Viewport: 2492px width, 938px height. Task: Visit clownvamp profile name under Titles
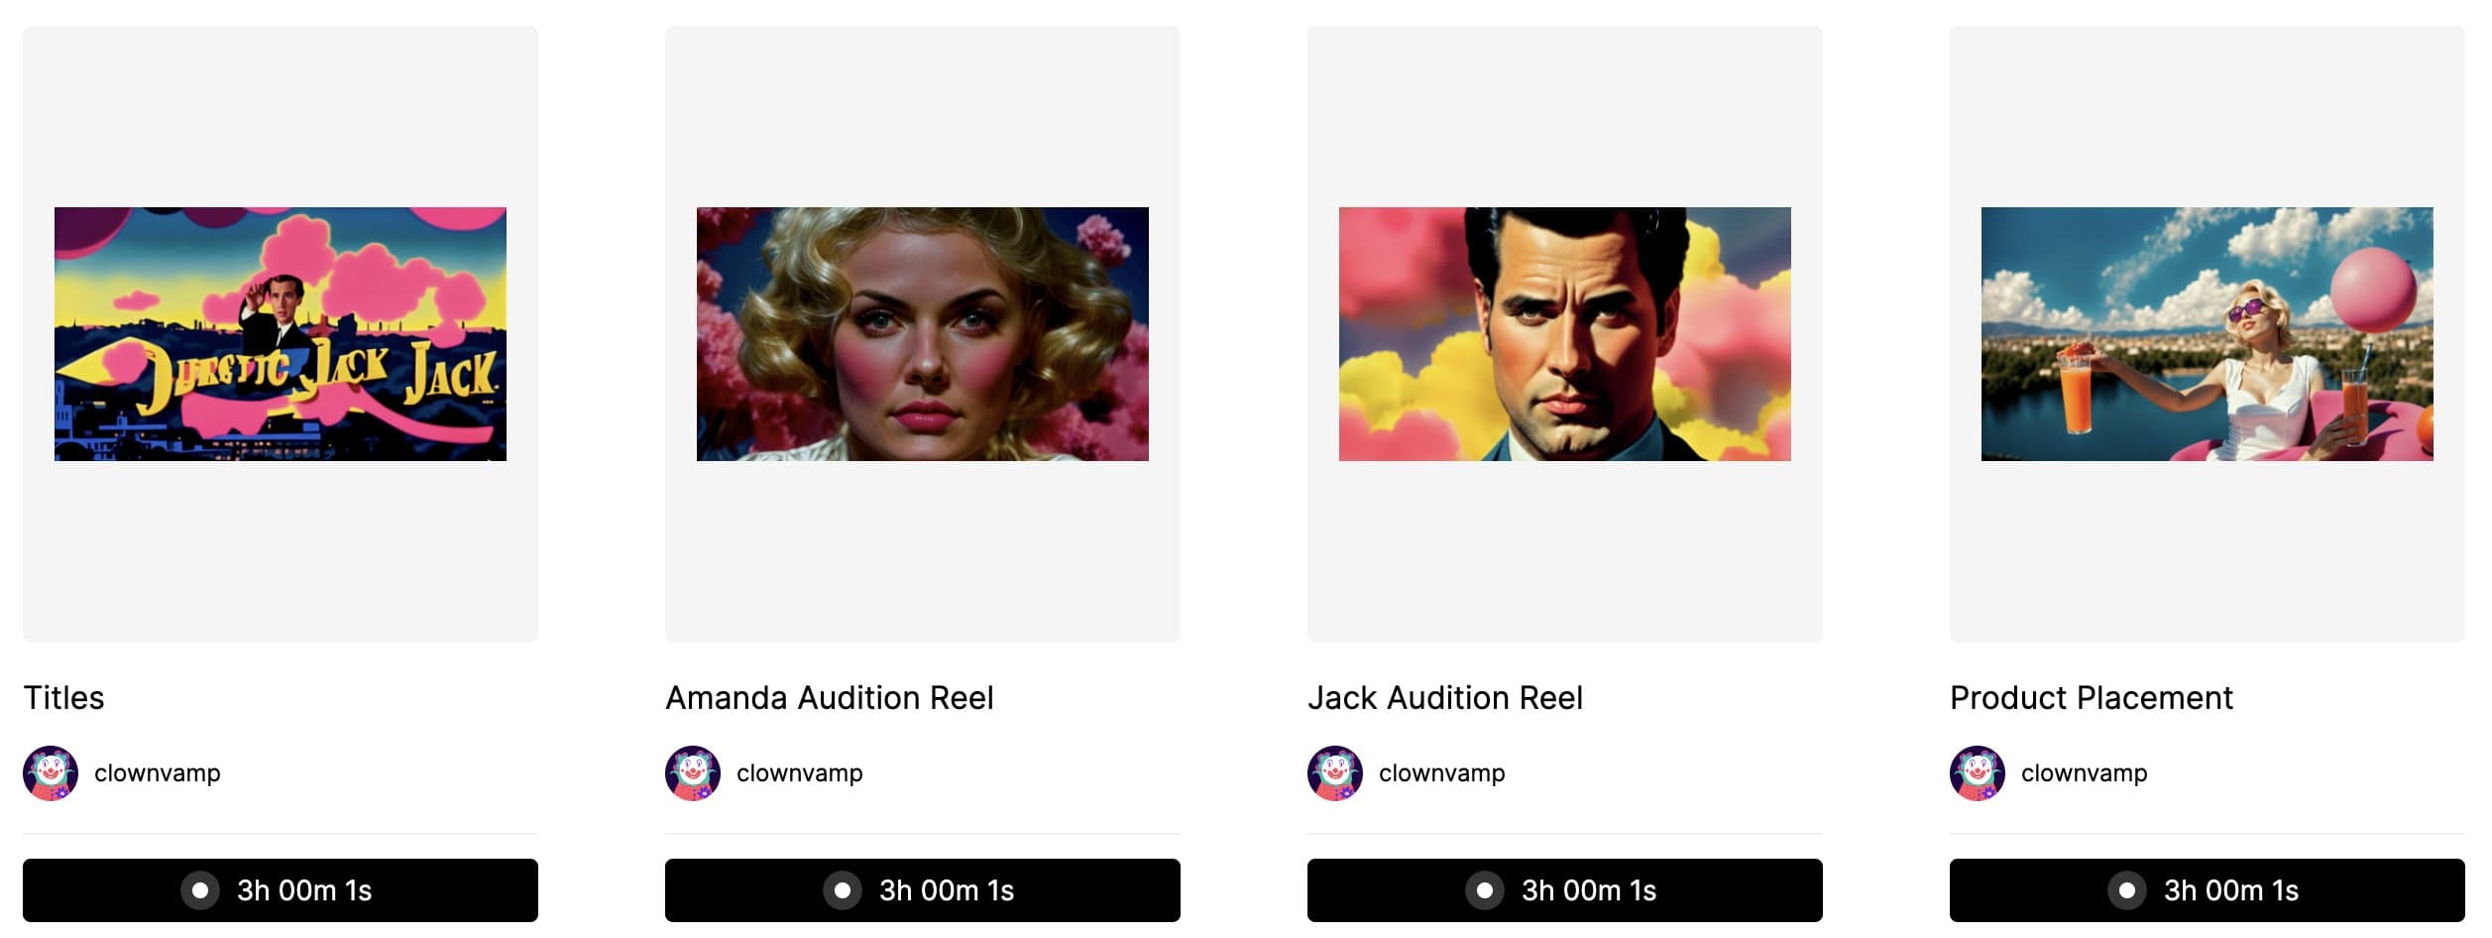(x=158, y=773)
